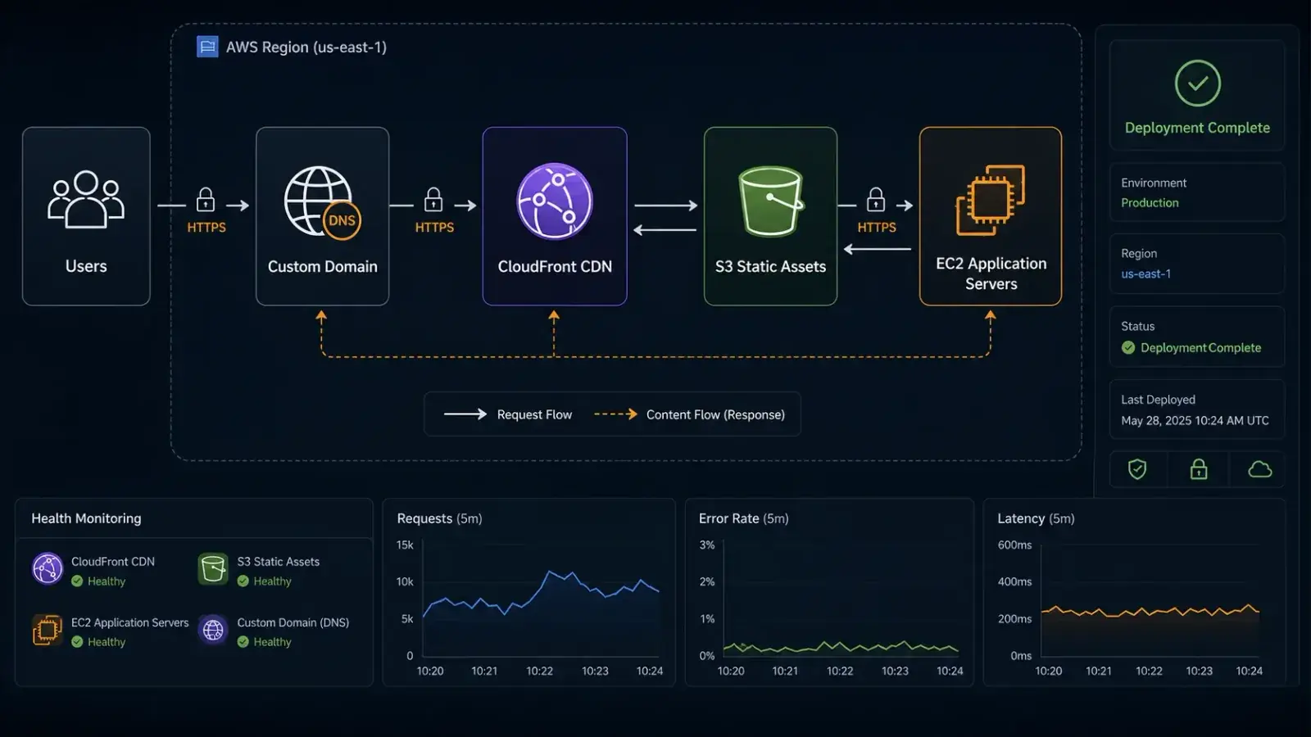The width and height of the screenshot is (1311, 737).
Task: Click the green Error Rate line chart
Action: point(841,648)
